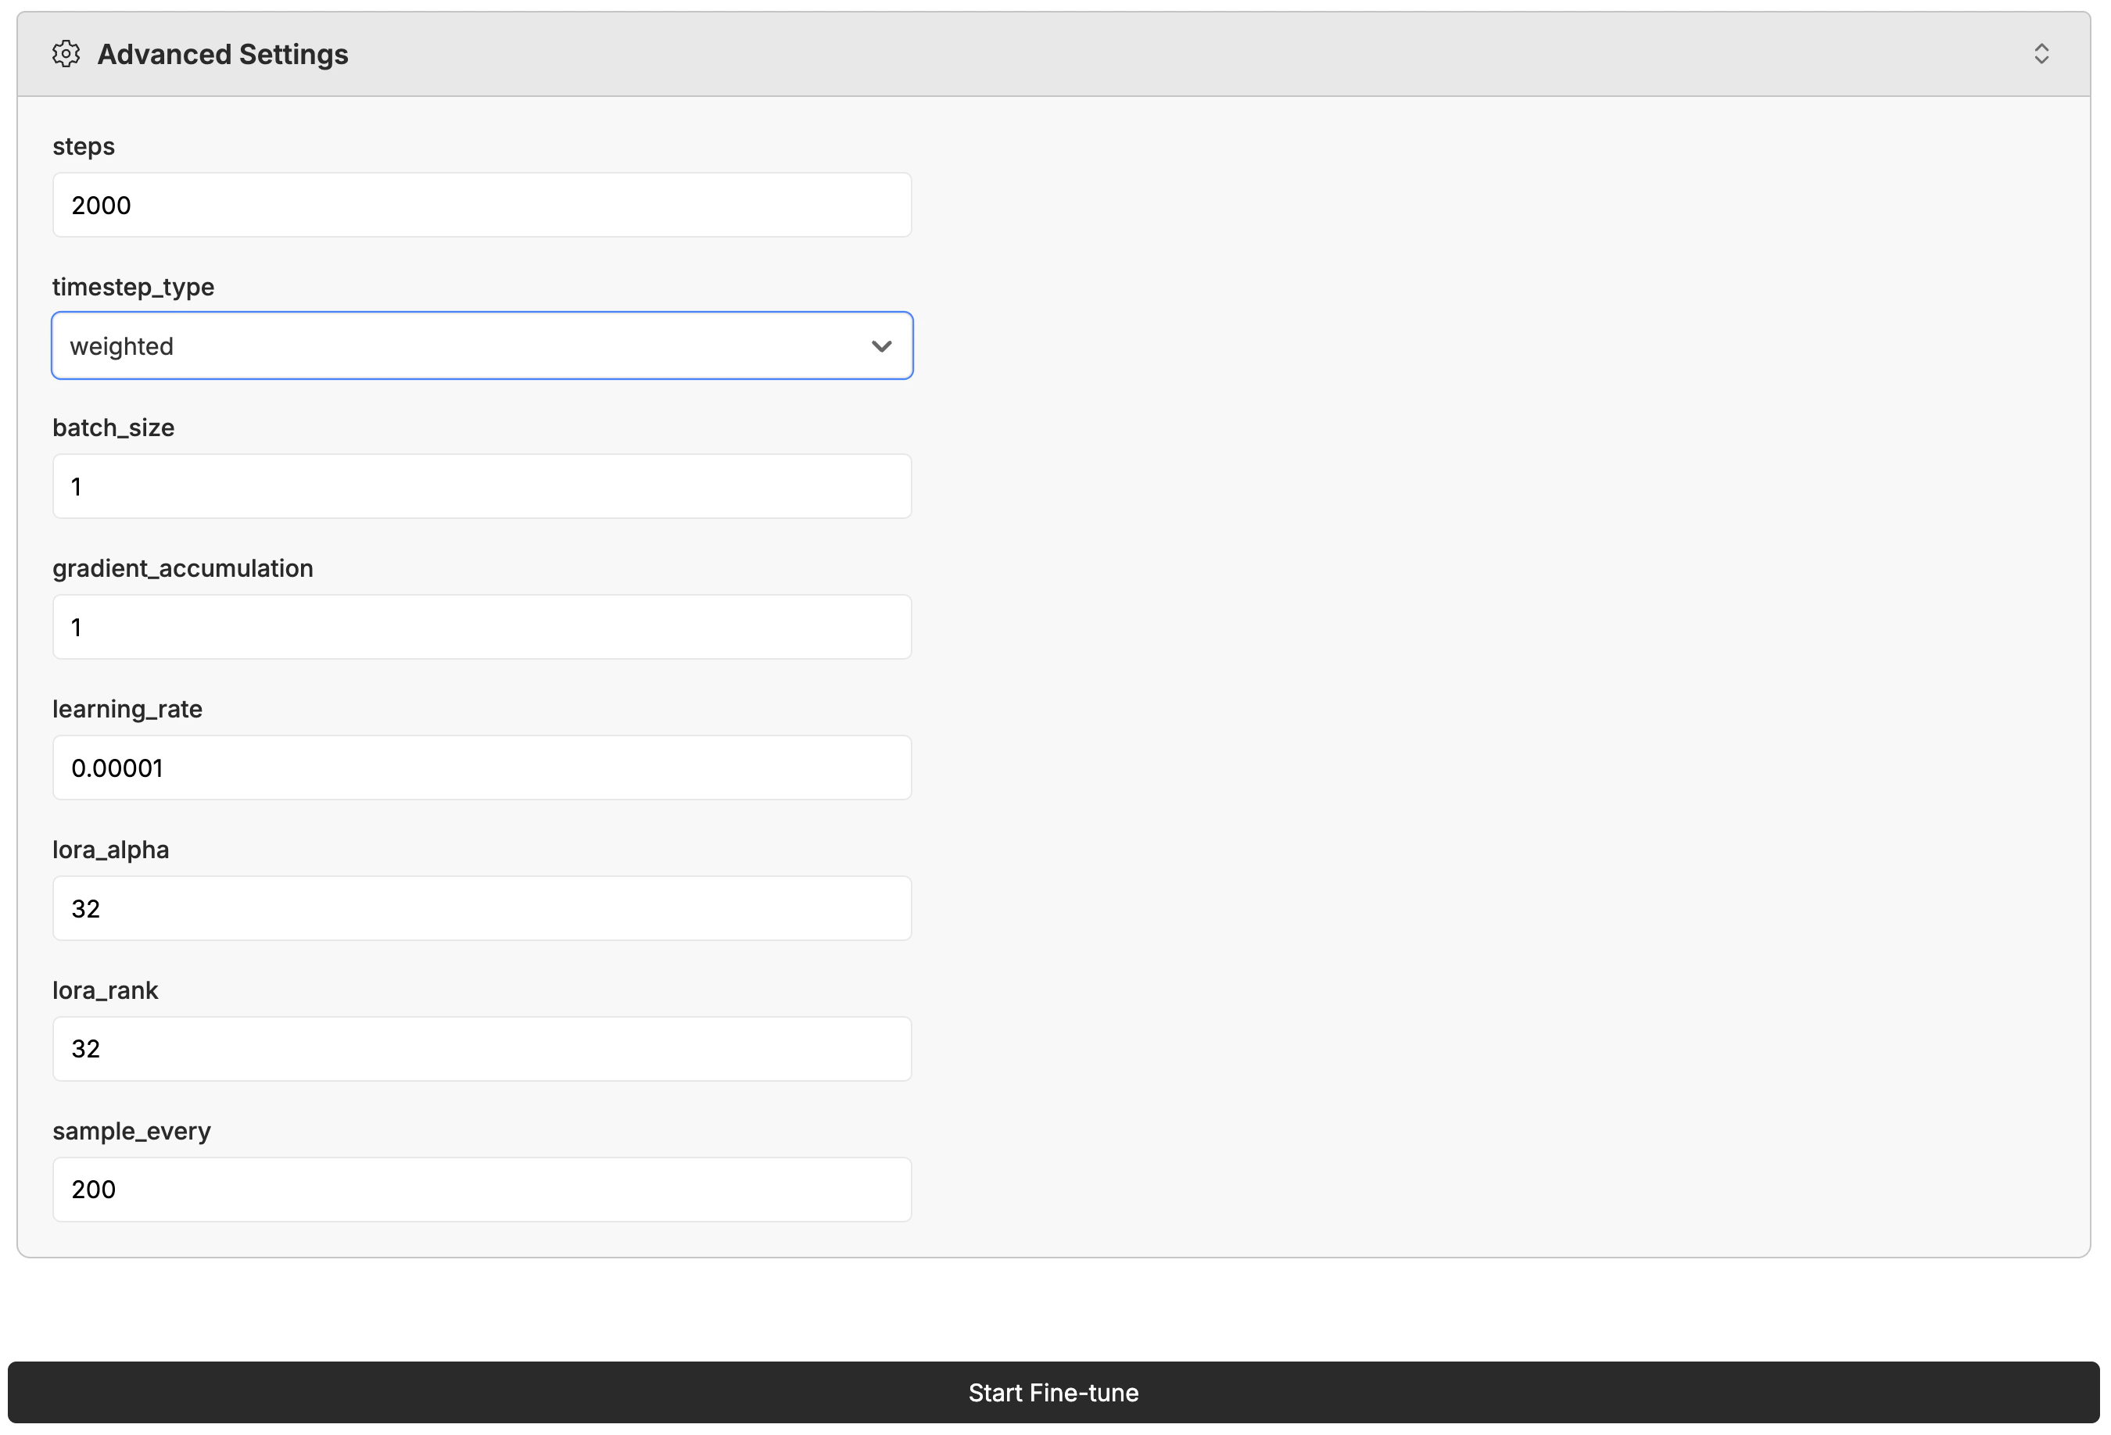Select the sample_every input field
This screenshot has width=2111, height=1435.
tap(482, 1190)
